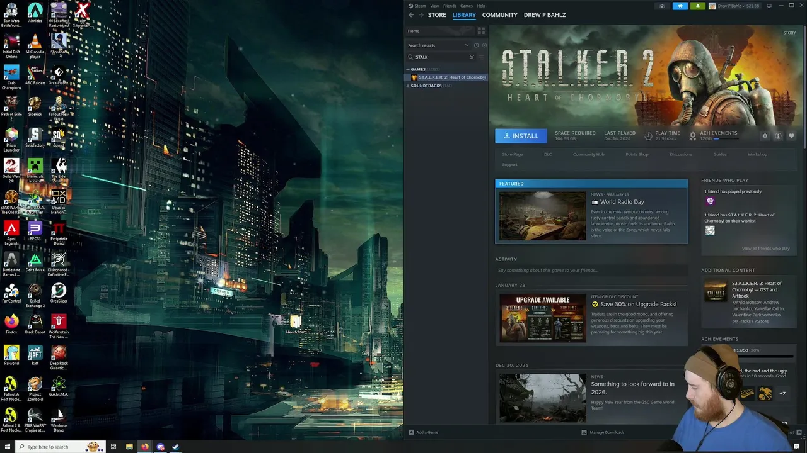
Task: Click the game info icon in Steam
Action: [x=778, y=136]
